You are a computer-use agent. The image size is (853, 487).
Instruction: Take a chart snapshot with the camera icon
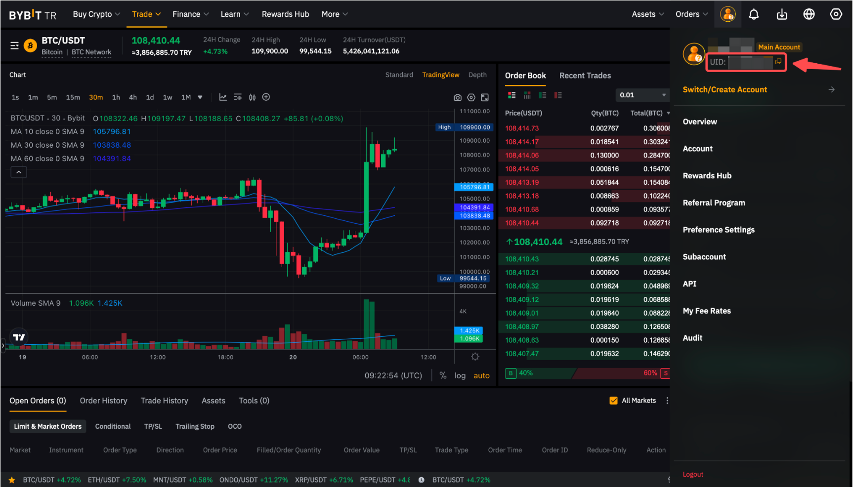[x=457, y=98]
